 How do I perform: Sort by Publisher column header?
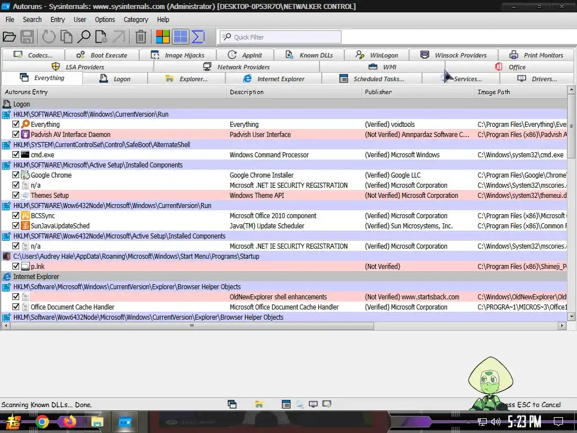[418, 92]
